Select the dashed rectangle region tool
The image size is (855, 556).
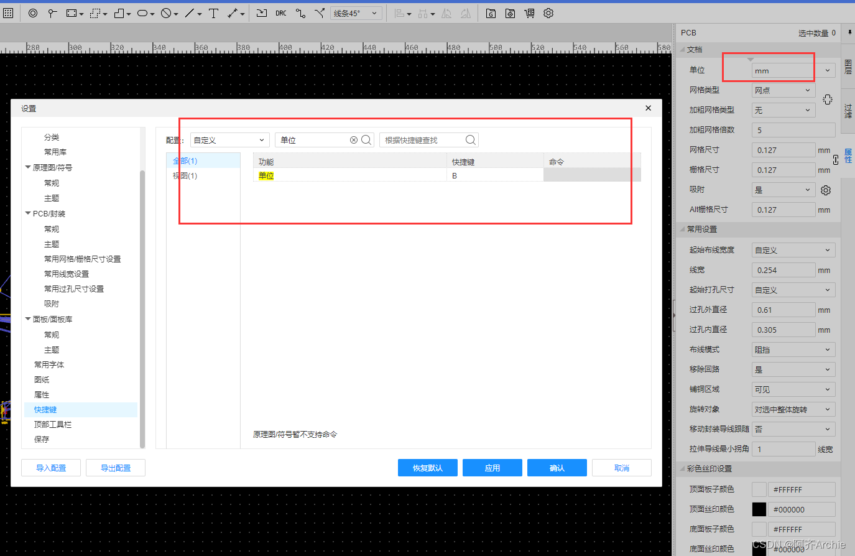tap(95, 13)
